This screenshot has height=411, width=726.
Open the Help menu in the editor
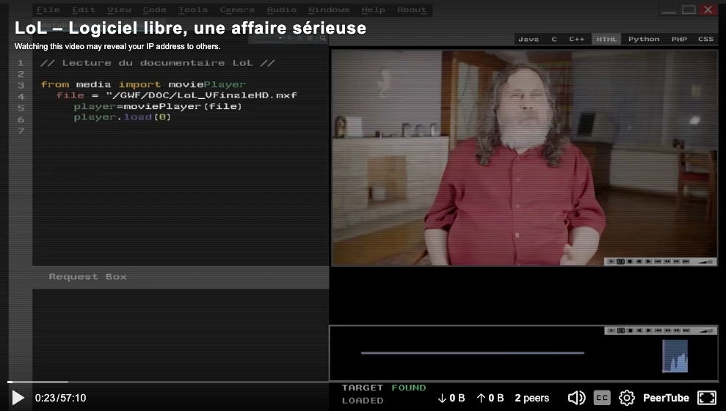point(373,10)
